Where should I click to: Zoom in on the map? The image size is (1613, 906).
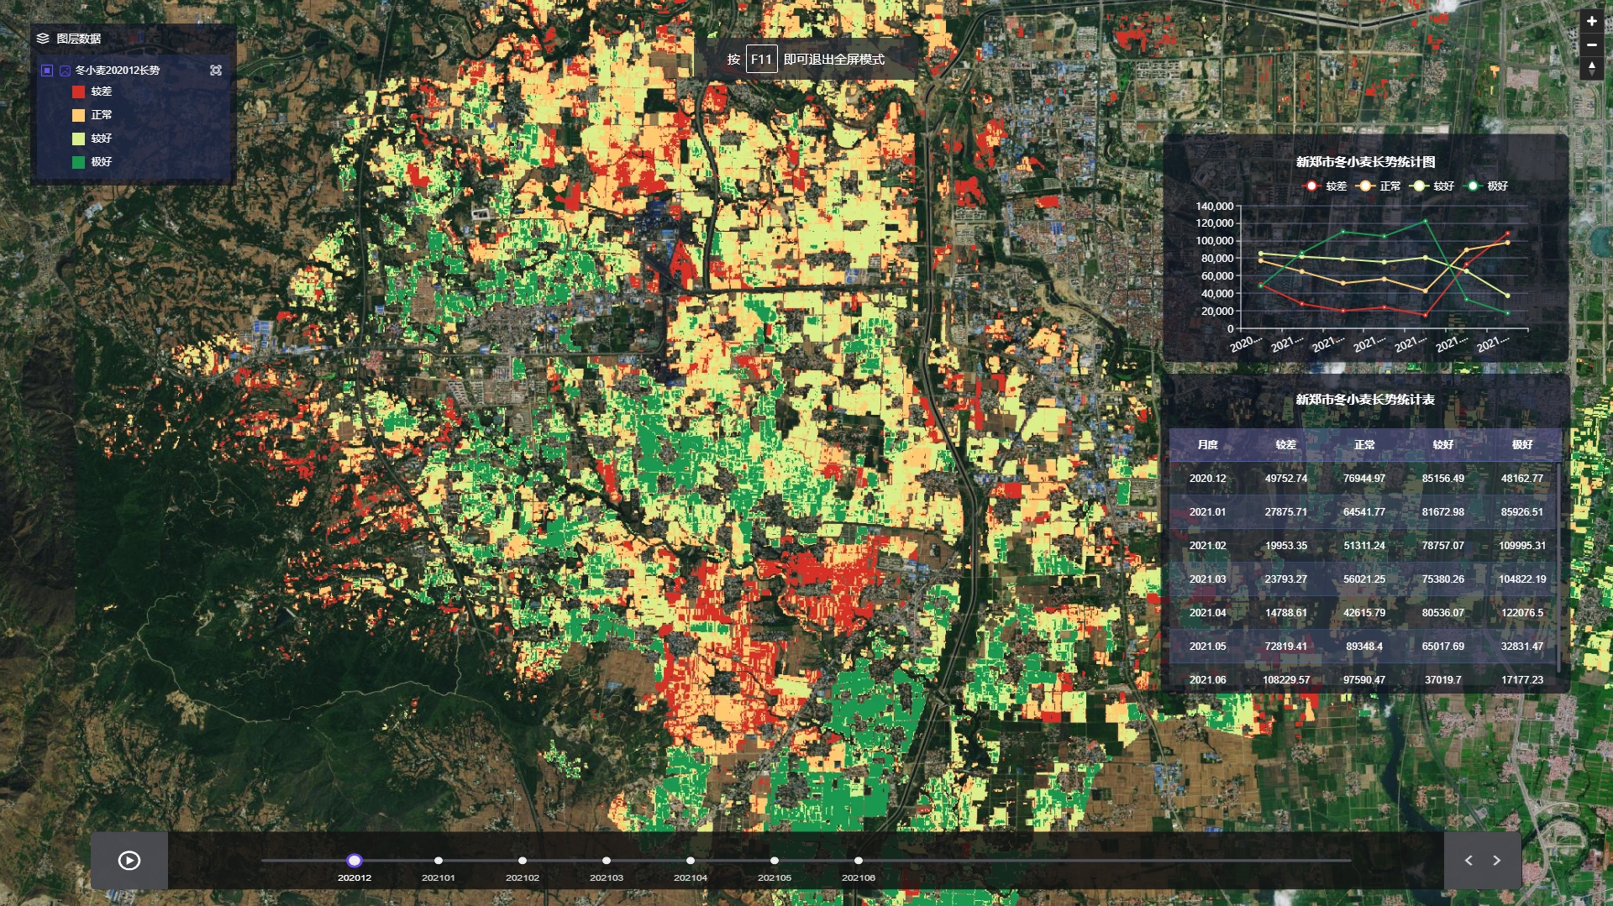click(1591, 21)
